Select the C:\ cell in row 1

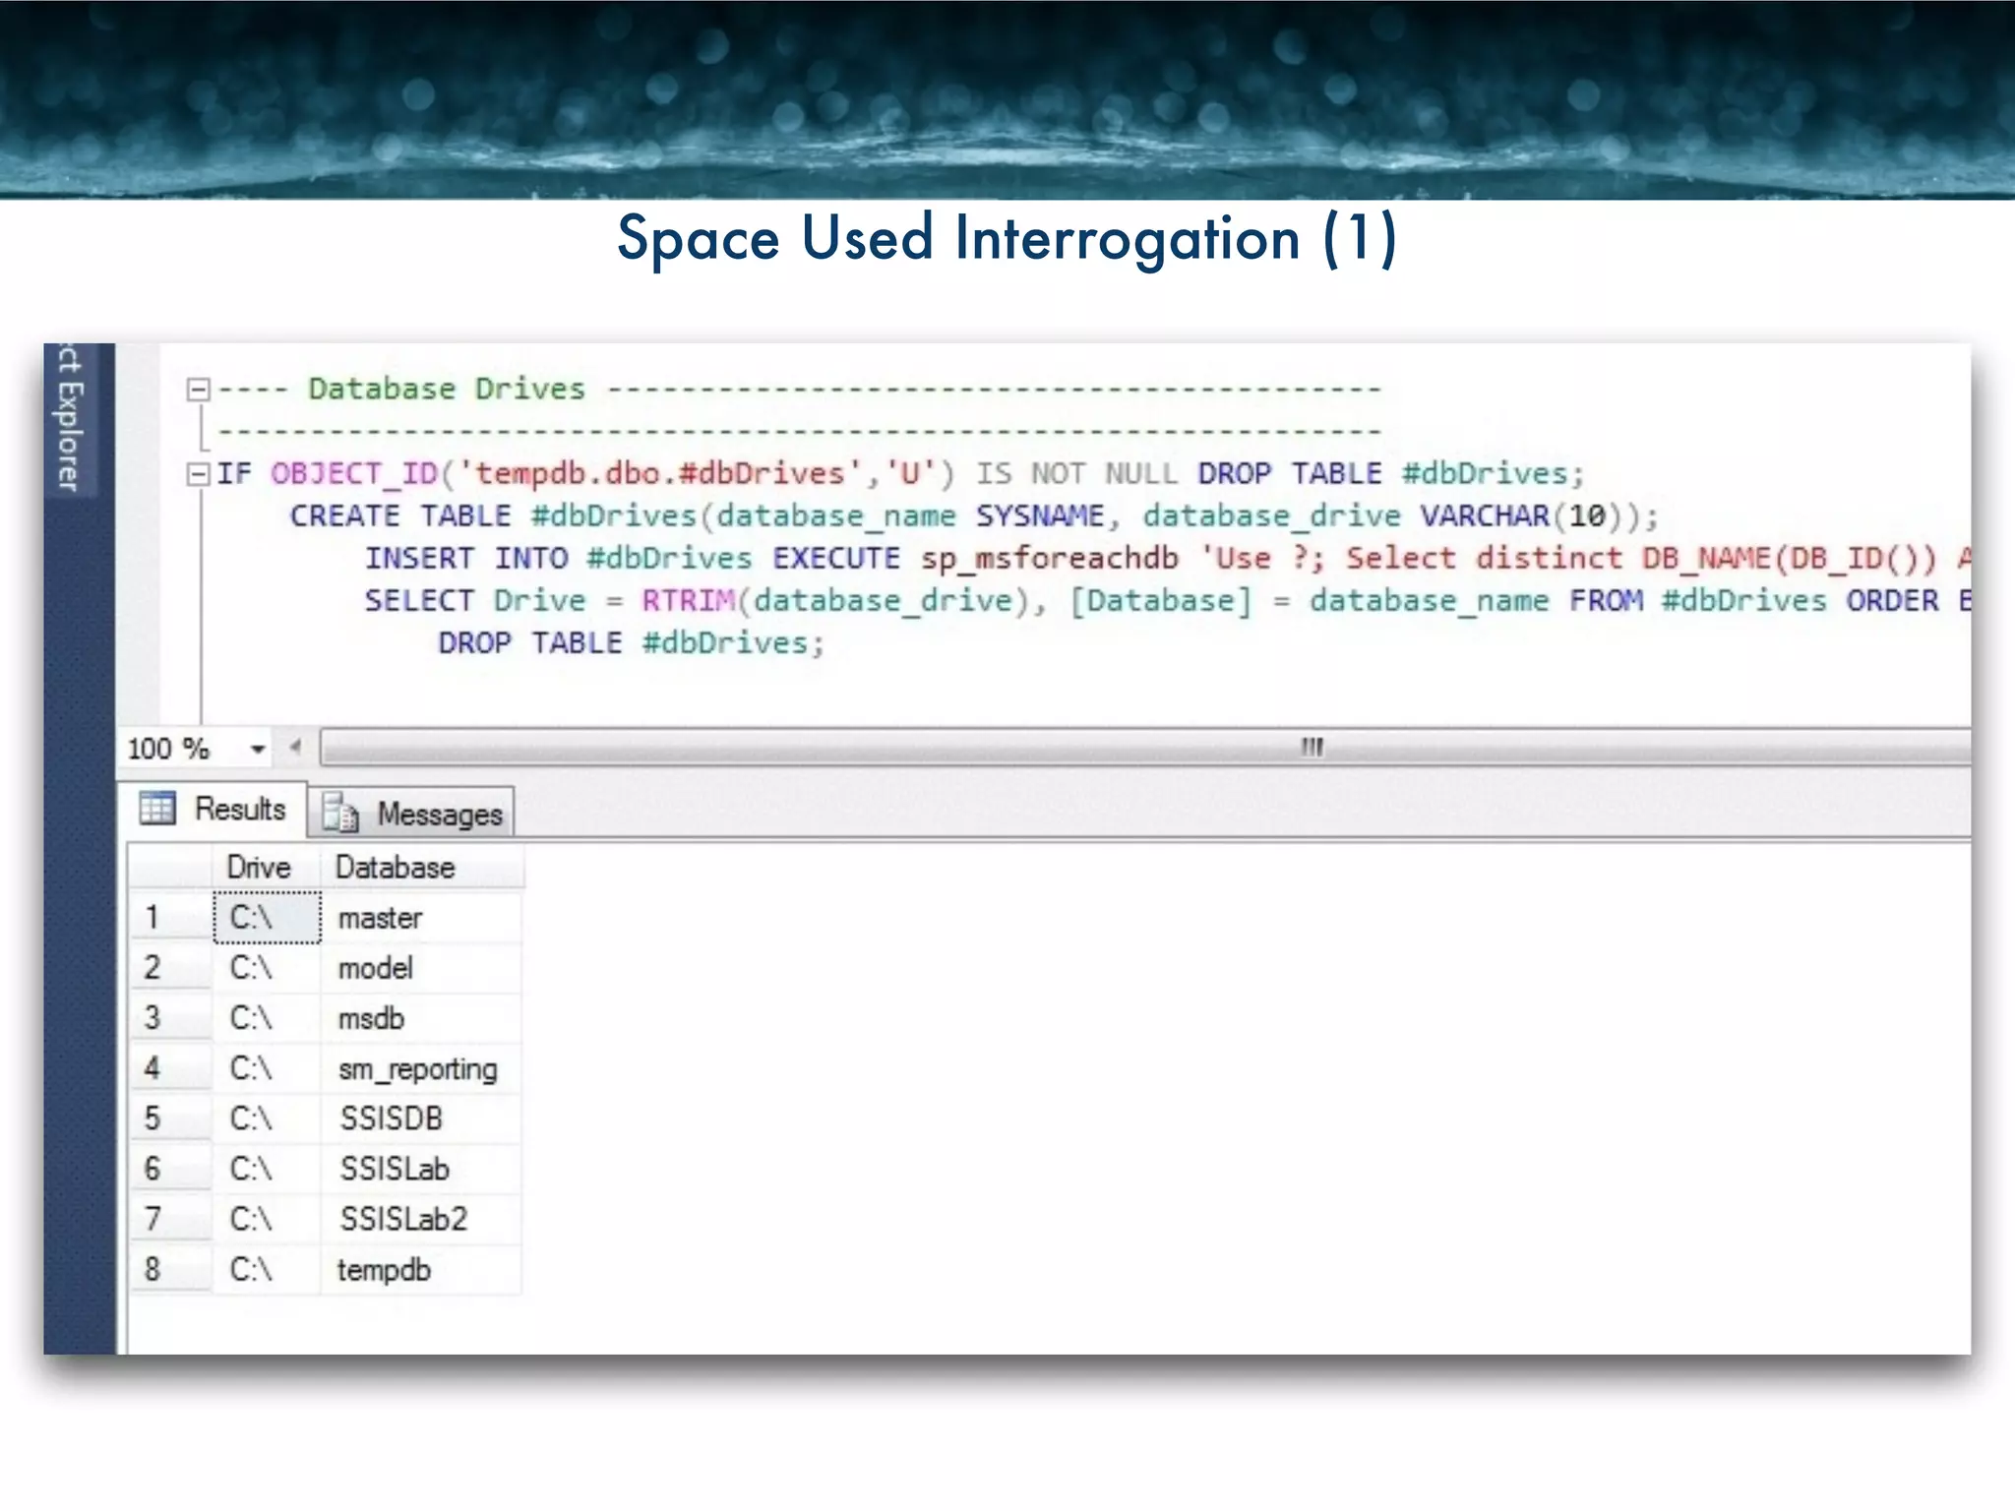267,918
